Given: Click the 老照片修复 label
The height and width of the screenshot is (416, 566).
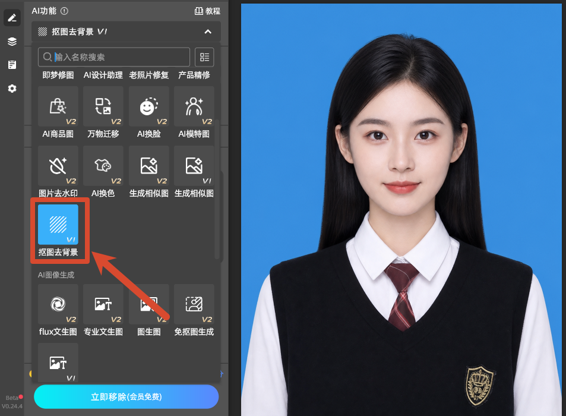Looking at the screenshot, I should [x=148, y=75].
